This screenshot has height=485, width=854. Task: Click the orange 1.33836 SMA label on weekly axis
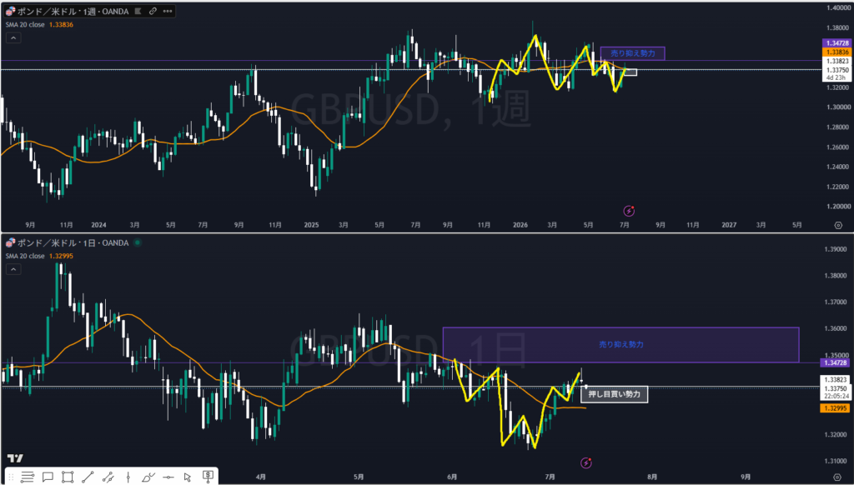[x=836, y=52]
